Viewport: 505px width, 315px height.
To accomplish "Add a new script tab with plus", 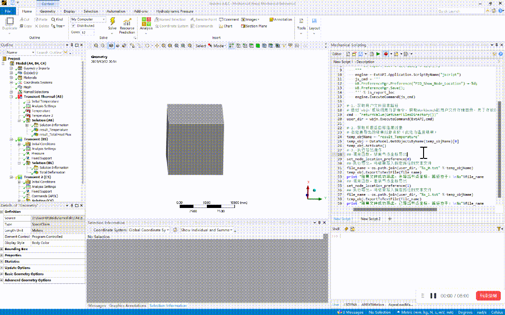I will 390,219.
